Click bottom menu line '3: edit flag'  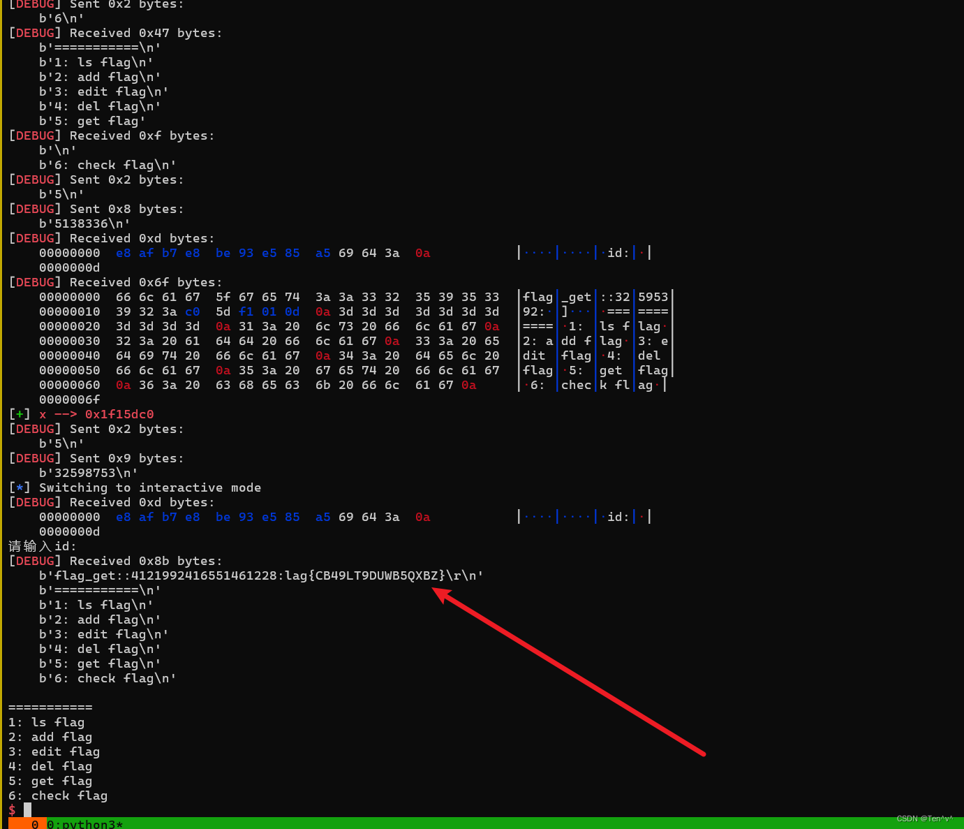(54, 751)
